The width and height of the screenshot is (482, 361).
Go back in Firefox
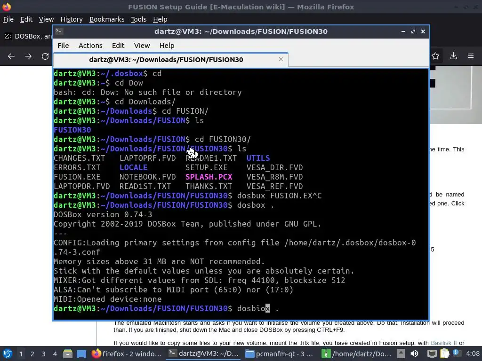click(11, 56)
